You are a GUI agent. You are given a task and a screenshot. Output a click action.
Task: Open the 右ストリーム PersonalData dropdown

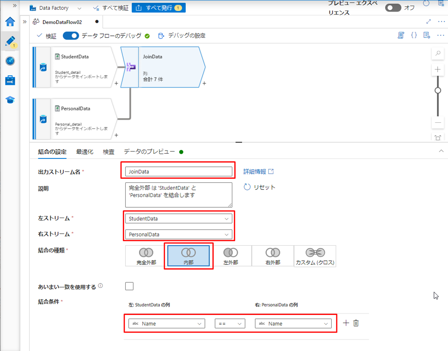[179, 235]
